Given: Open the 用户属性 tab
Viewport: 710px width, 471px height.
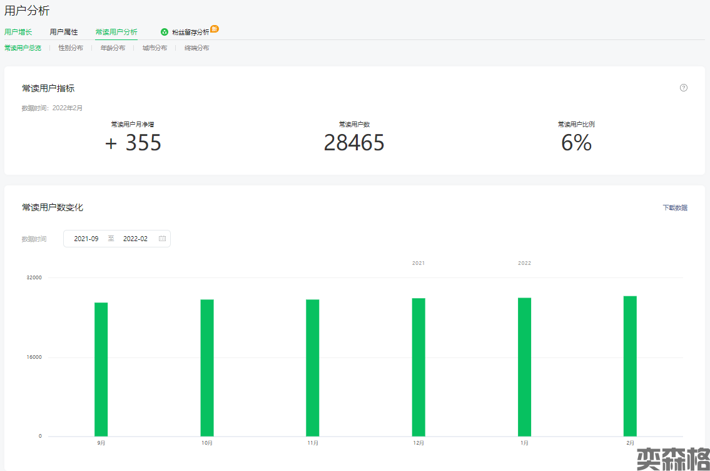Looking at the screenshot, I should click(64, 32).
